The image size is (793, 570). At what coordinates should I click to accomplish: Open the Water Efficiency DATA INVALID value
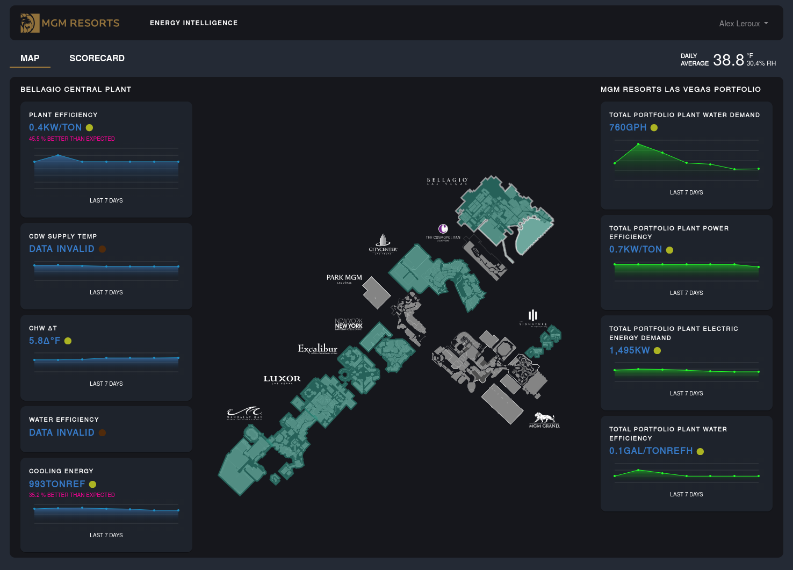point(62,432)
